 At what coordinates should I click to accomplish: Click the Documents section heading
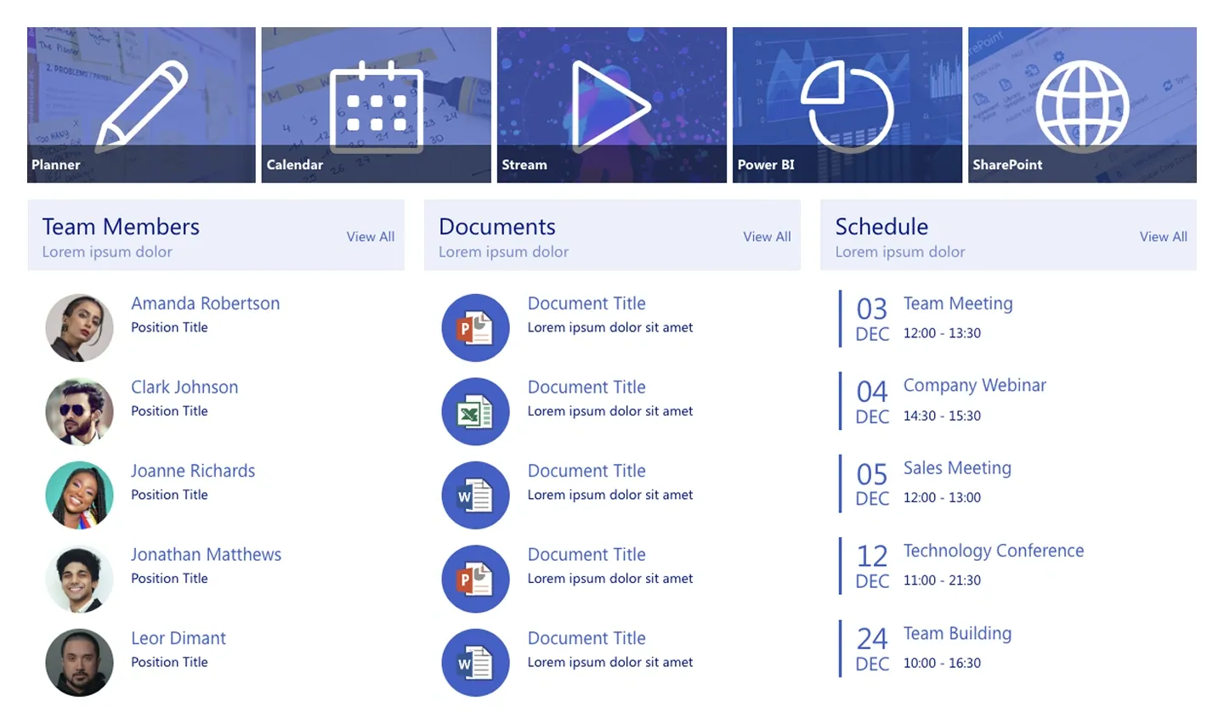click(497, 227)
